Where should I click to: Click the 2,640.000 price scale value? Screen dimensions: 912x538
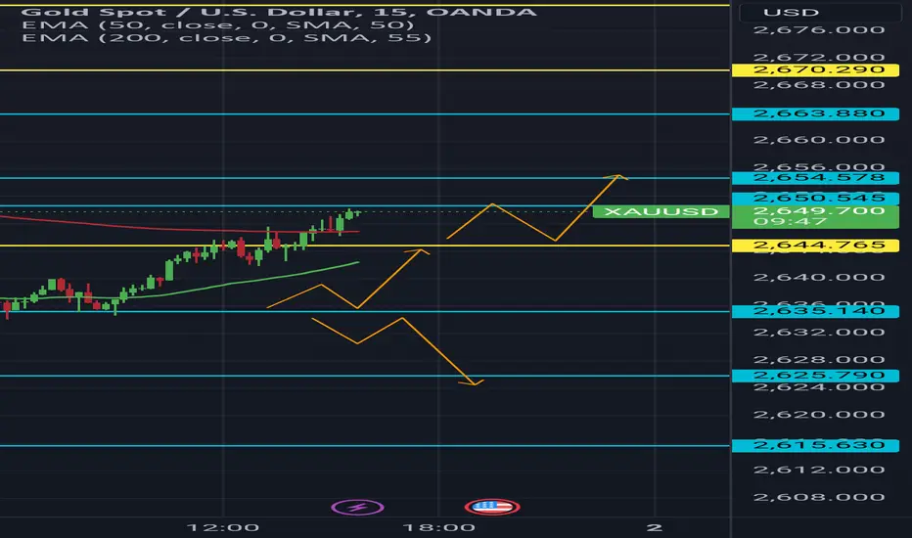(819, 278)
